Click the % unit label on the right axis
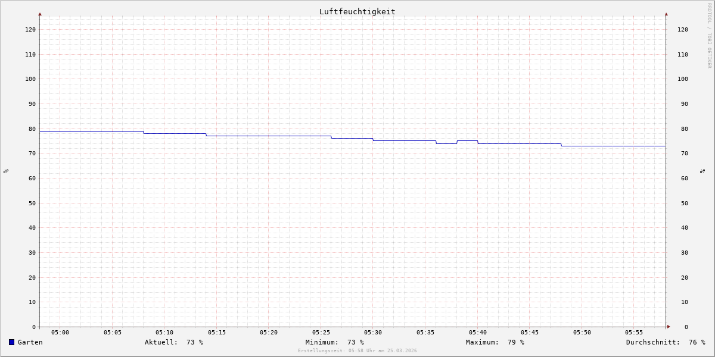The height and width of the screenshot is (357, 715). tap(703, 171)
